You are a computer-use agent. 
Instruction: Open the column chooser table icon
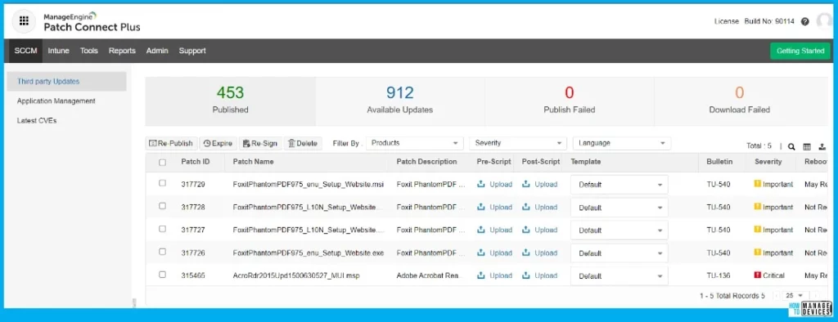807,146
